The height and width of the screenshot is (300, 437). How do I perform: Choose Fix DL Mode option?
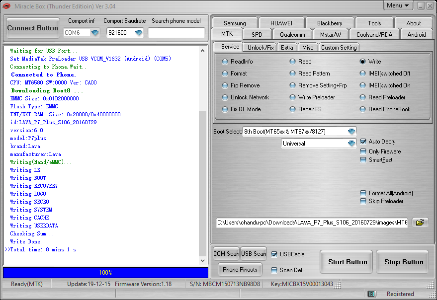coord(225,109)
